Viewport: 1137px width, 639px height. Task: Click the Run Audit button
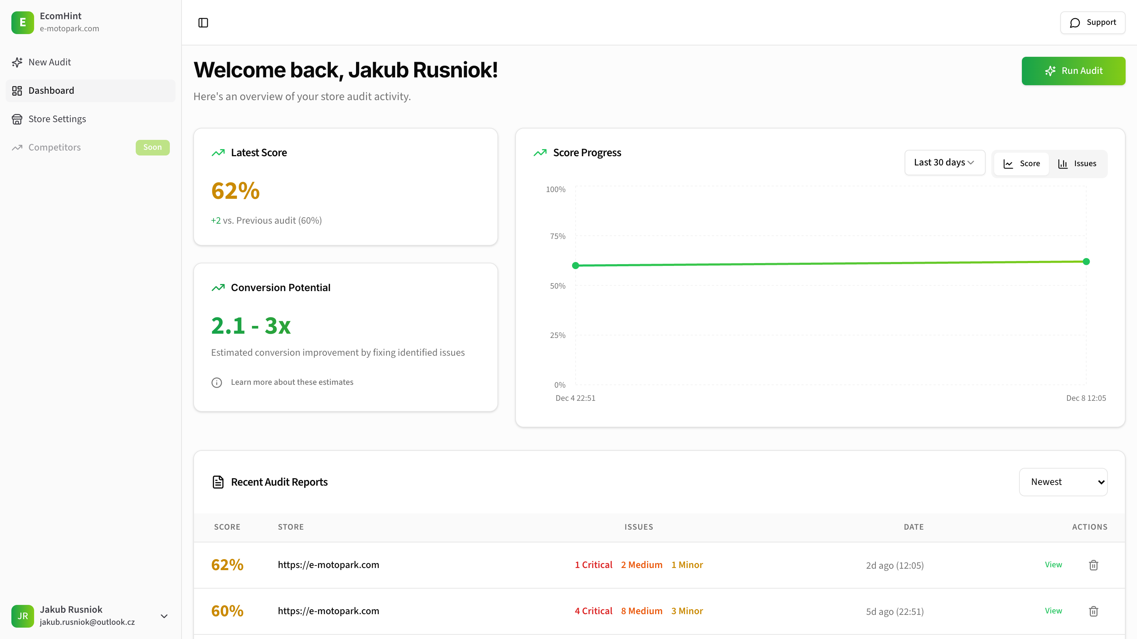pyautogui.click(x=1073, y=71)
